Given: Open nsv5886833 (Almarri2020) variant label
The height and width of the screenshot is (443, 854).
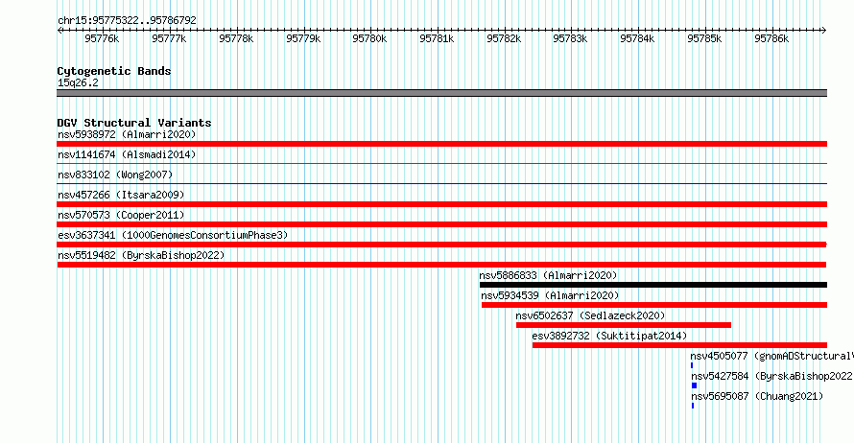Looking at the screenshot, I should [548, 275].
